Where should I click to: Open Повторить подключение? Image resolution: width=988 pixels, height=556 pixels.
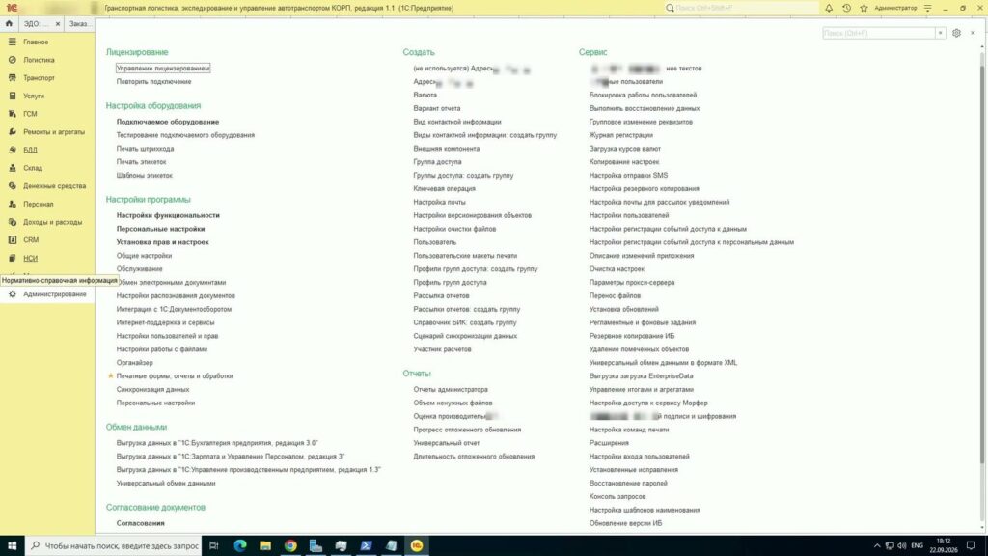click(x=153, y=81)
